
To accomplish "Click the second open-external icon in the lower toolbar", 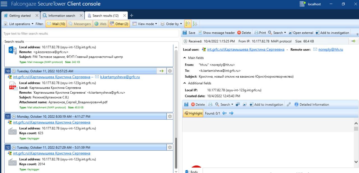I will (x=245, y=105).
